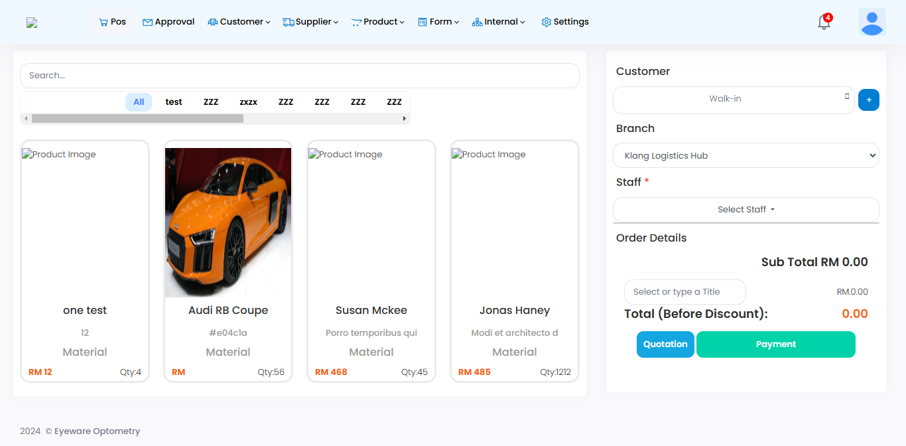Screen dimensions: 906x446
Task: Open the Select Staff dropdown
Action: pos(745,210)
